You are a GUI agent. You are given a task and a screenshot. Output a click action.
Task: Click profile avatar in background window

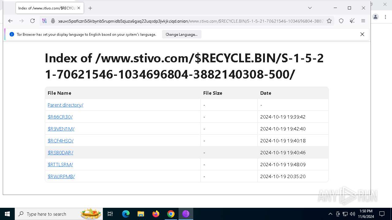point(375,17)
